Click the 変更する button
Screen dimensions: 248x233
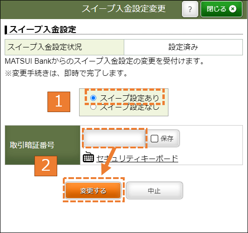coord(93,191)
